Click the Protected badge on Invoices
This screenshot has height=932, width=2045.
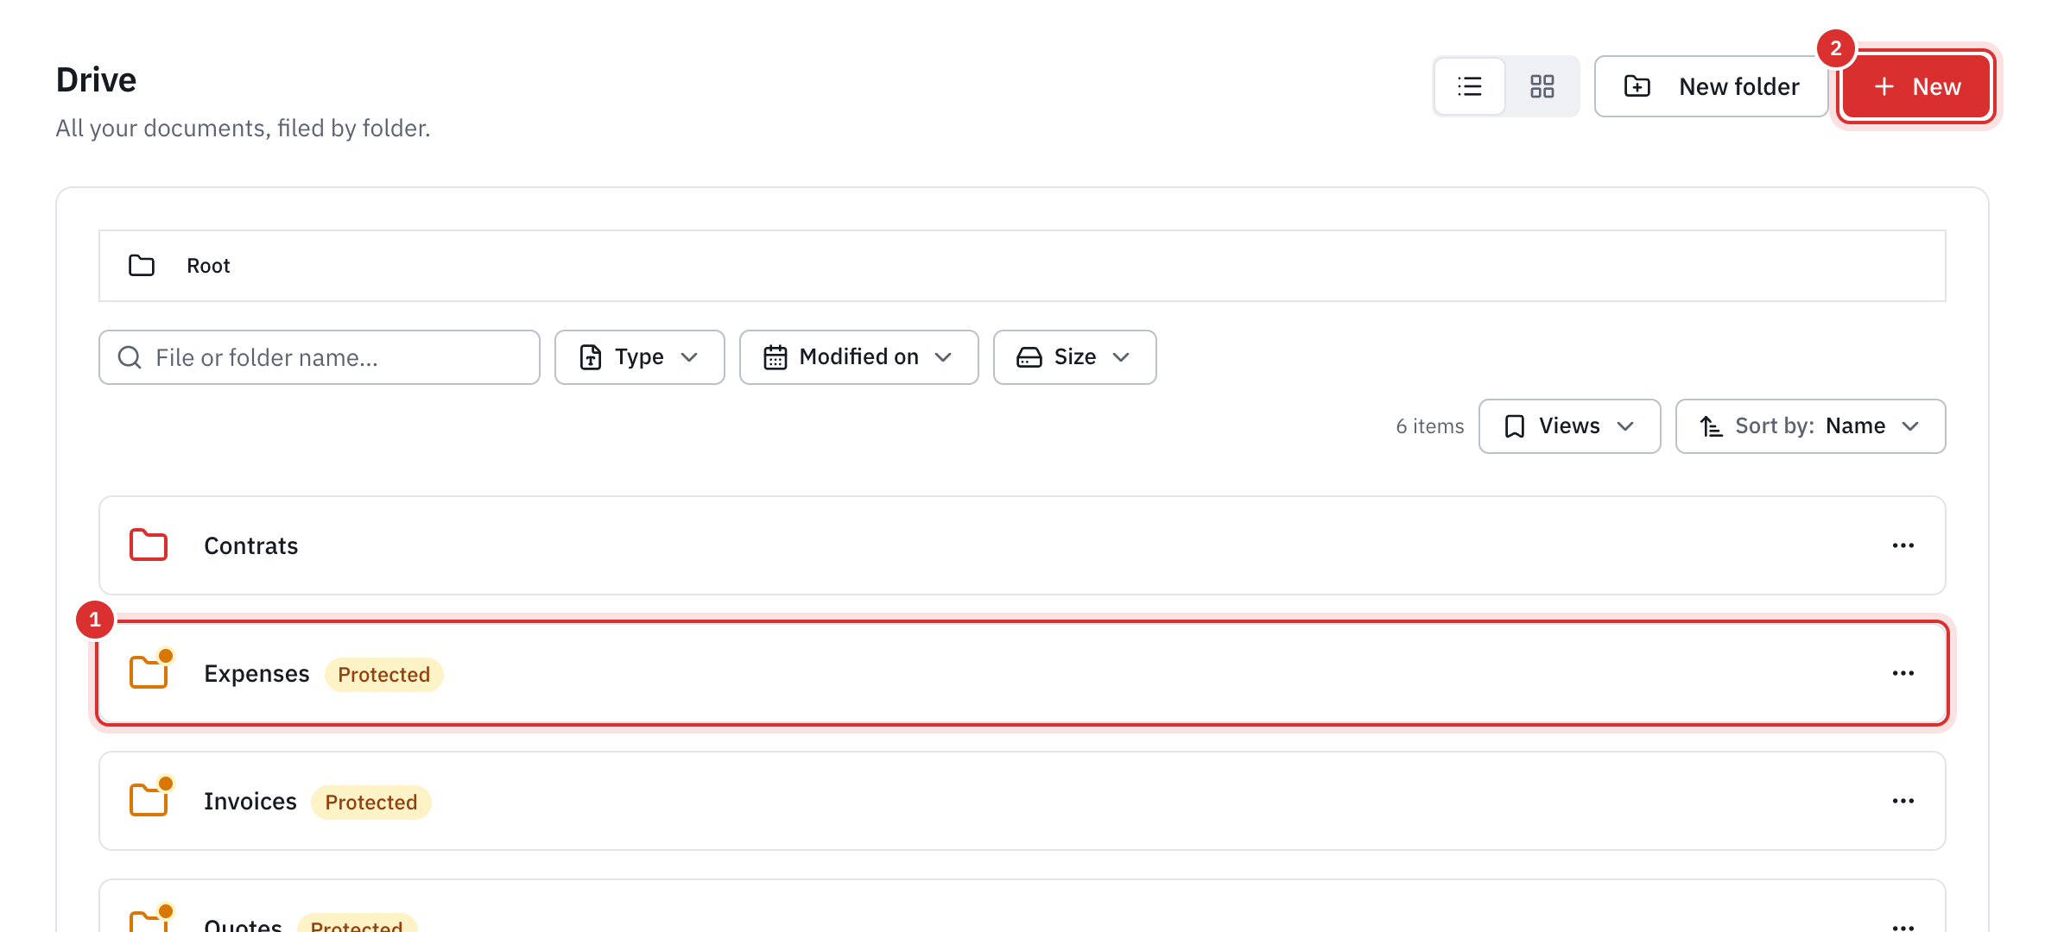(371, 802)
